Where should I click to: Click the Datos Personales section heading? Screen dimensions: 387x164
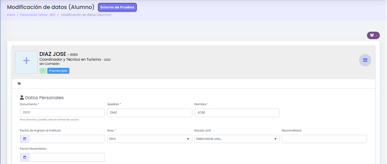[x=44, y=98]
